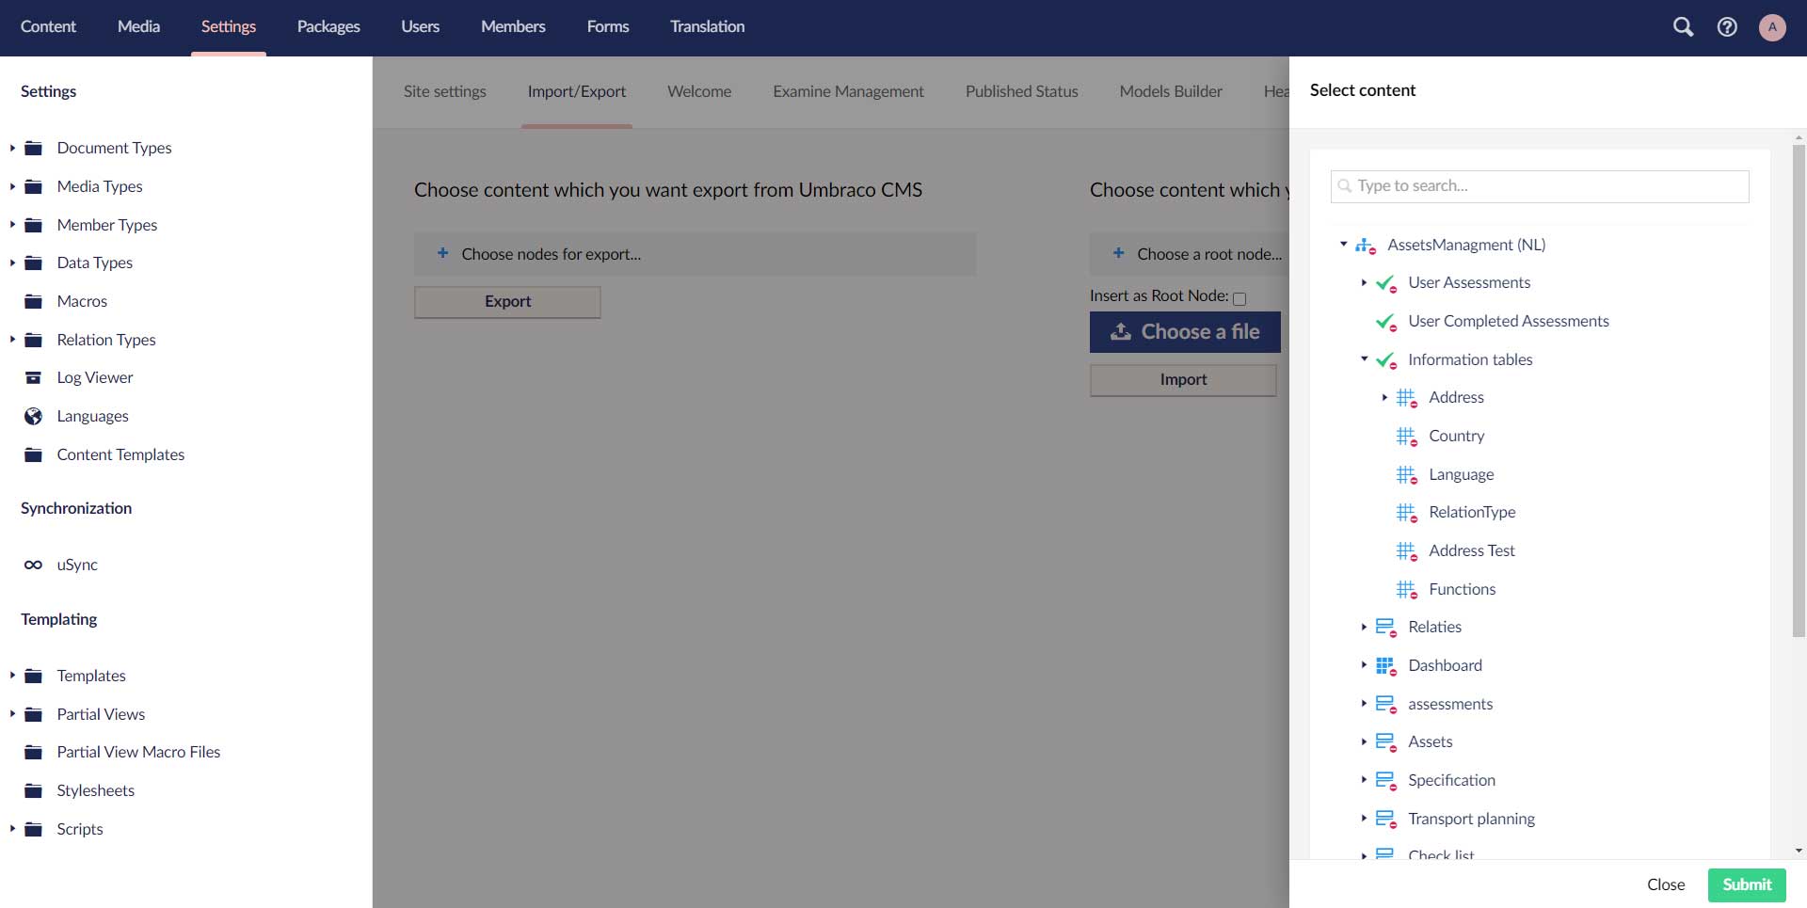Select the Language tree item
Image resolution: width=1807 pixels, height=908 pixels.
point(1461,475)
